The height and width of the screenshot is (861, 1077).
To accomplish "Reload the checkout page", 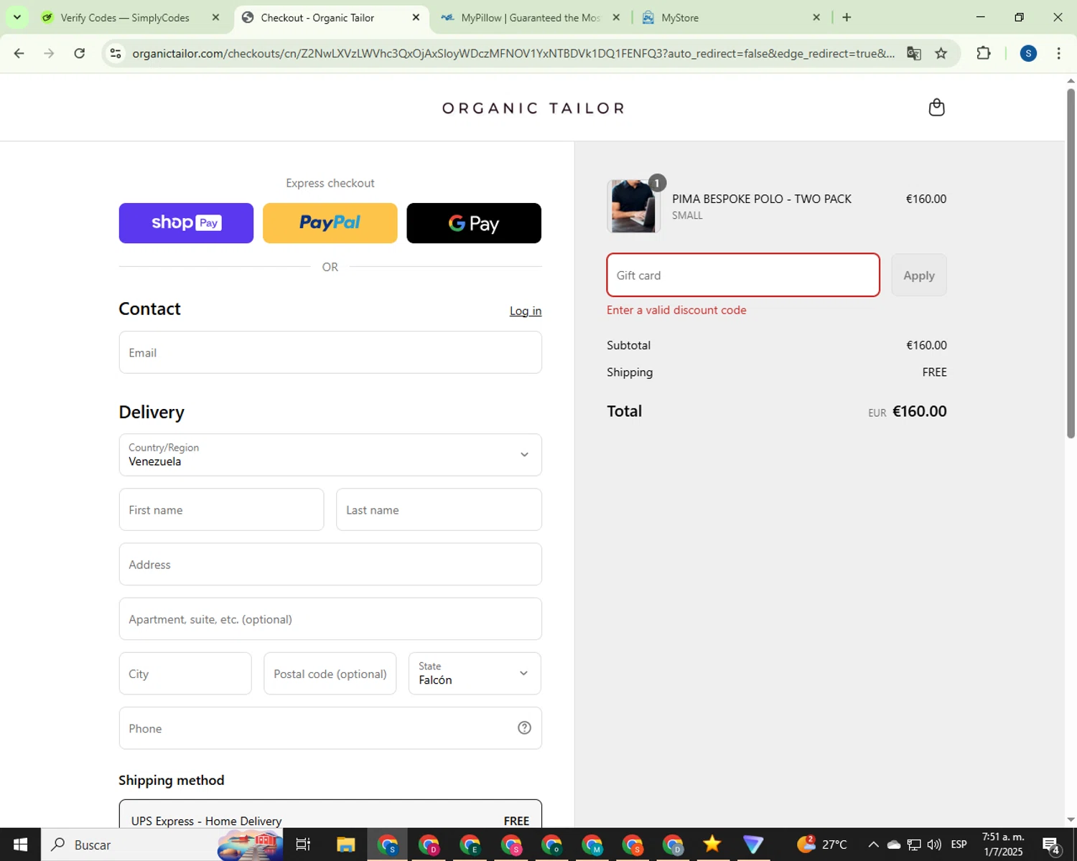I will 80,53.
